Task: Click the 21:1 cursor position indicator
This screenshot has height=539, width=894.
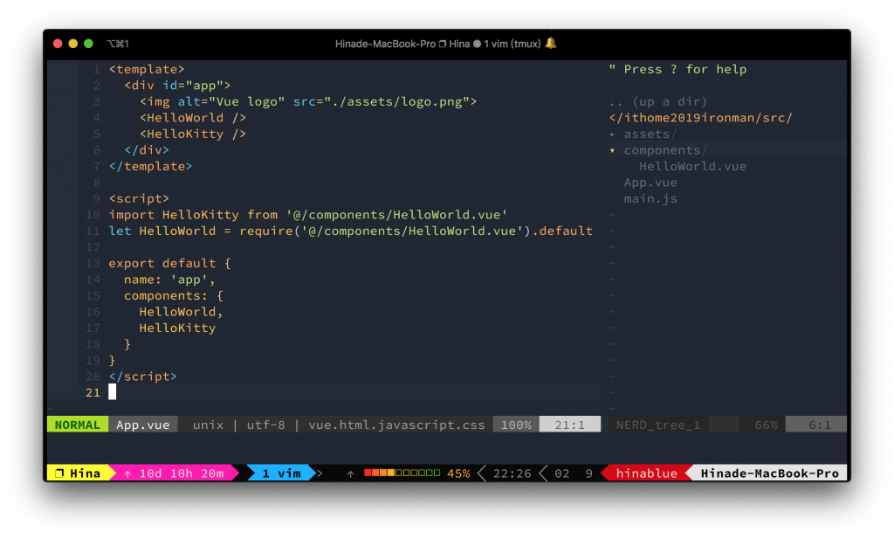Action: click(569, 425)
